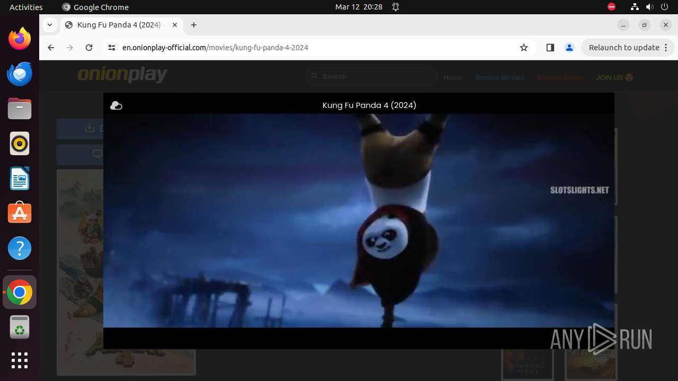Open Chrome side panel
678x381 pixels.
[x=550, y=48]
